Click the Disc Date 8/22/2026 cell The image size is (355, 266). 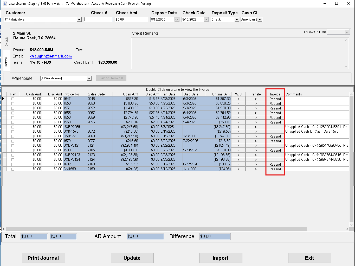pyautogui.click(x=194, y=164)
